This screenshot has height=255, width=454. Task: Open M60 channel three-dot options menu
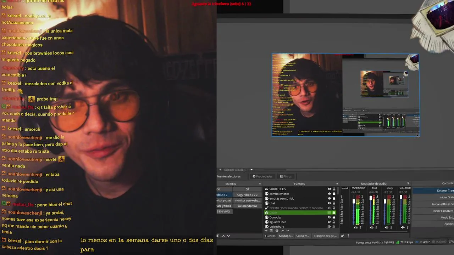coord(376,227)
